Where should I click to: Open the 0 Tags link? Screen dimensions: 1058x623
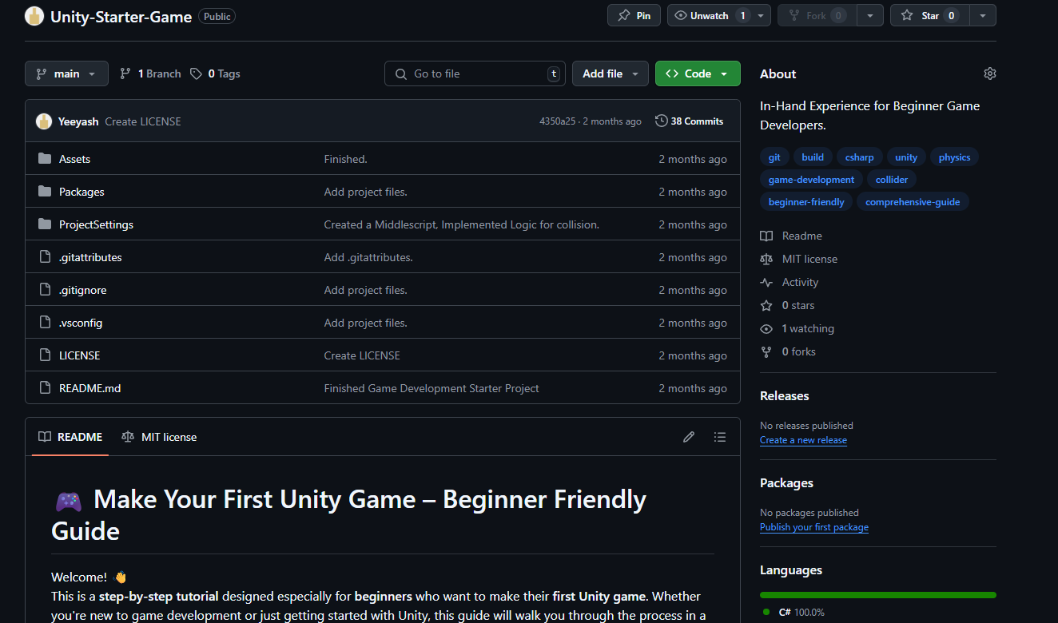(x=215, y=73)
